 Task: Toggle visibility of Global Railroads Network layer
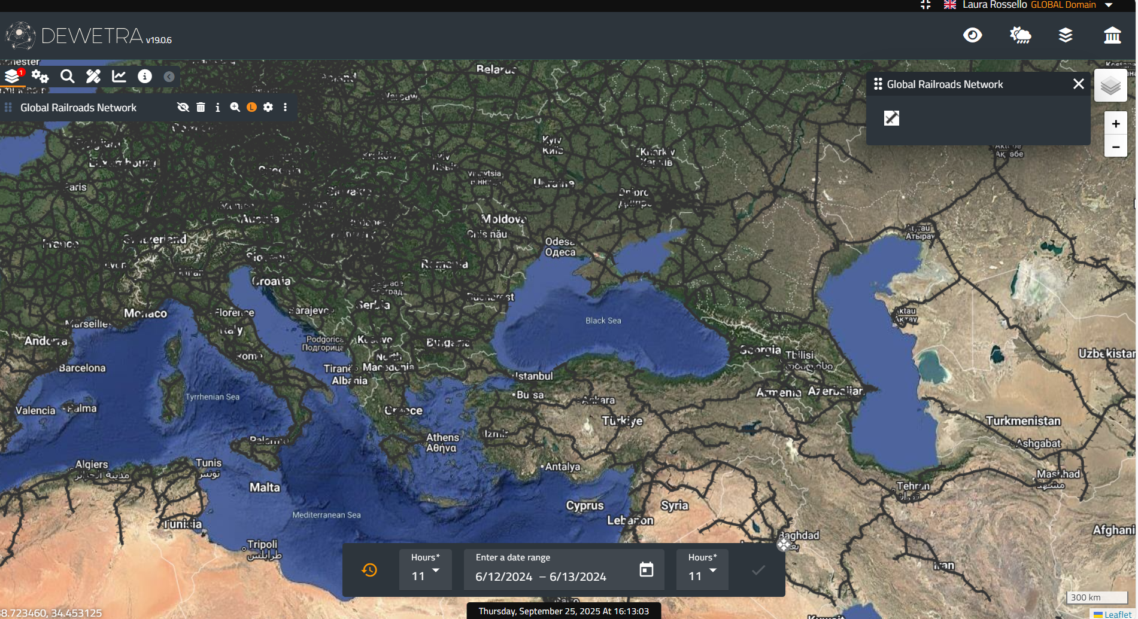coord(183,108)
